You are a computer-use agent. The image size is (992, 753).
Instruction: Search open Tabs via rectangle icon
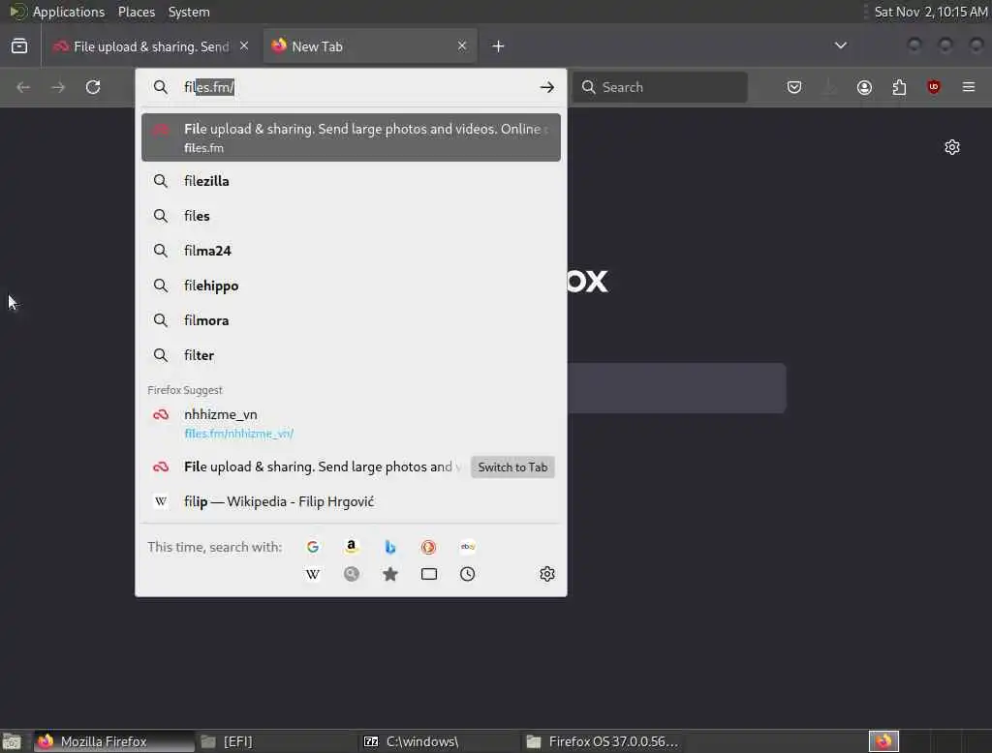[x=429, y=574]
